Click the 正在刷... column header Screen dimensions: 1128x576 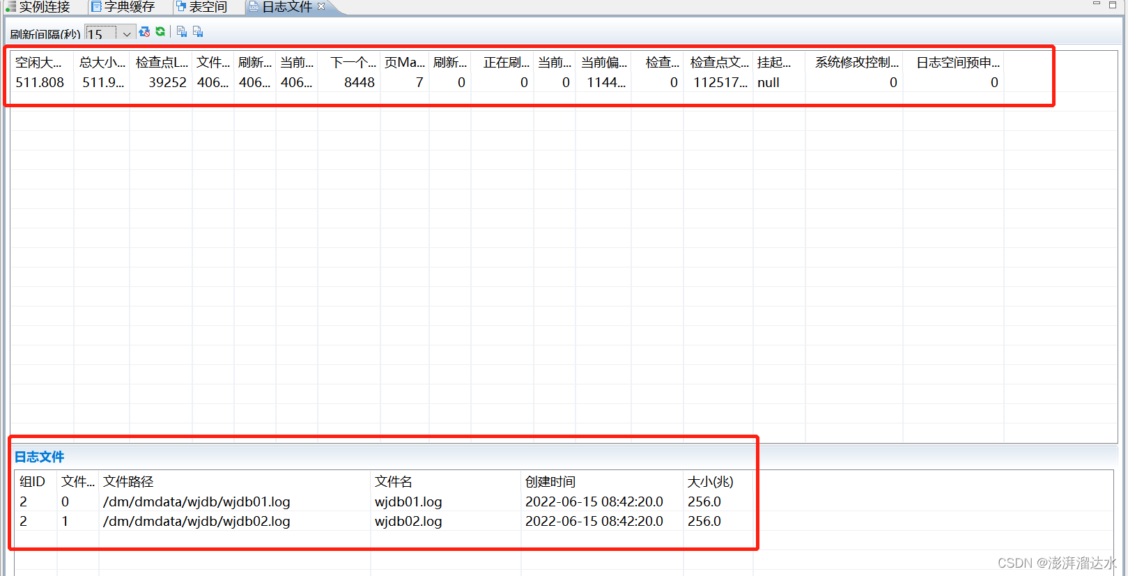(x=507, y=63)
